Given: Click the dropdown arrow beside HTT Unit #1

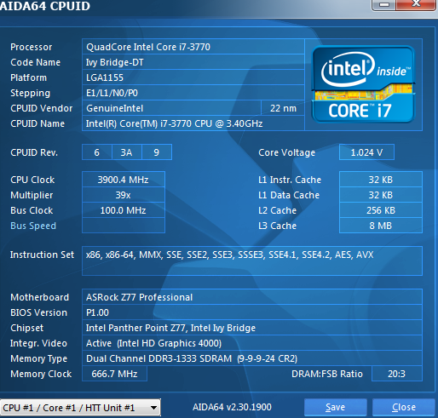Looking at the screenshot, I should [x=153, y=408].
